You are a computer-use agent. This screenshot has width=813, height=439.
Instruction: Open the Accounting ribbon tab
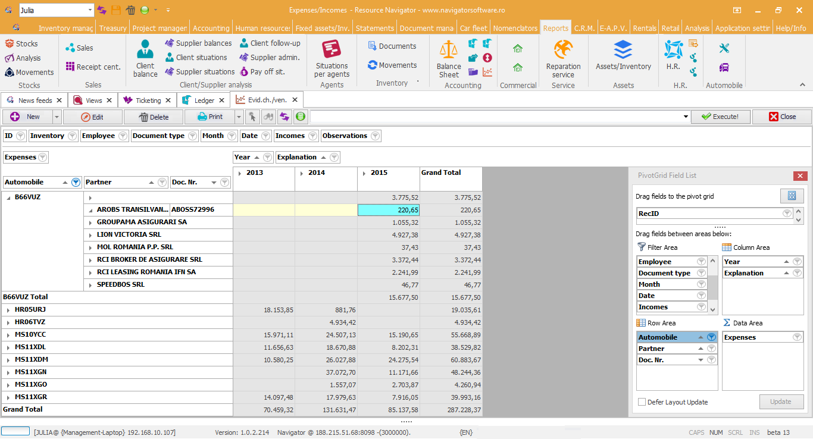click(x=211, y=28)
